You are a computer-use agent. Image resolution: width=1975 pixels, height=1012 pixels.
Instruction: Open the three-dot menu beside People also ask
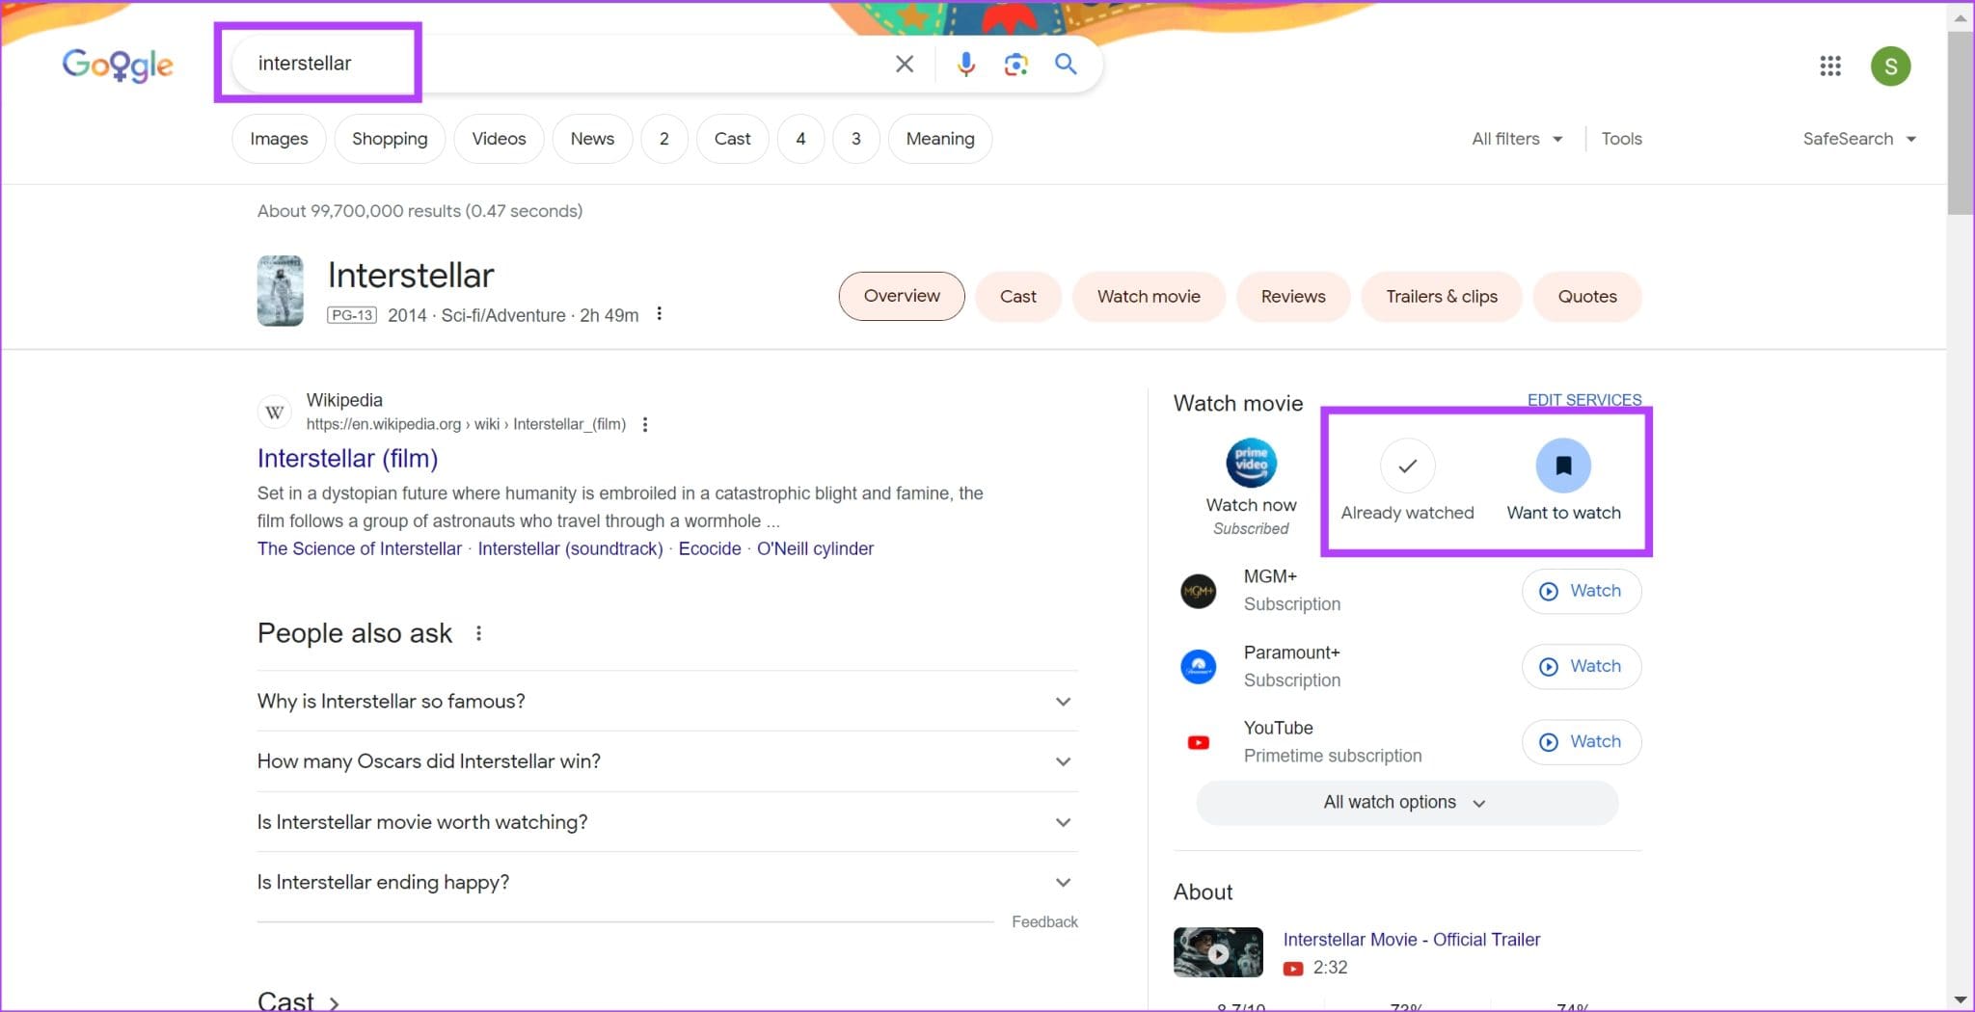[x=479, y=633]
